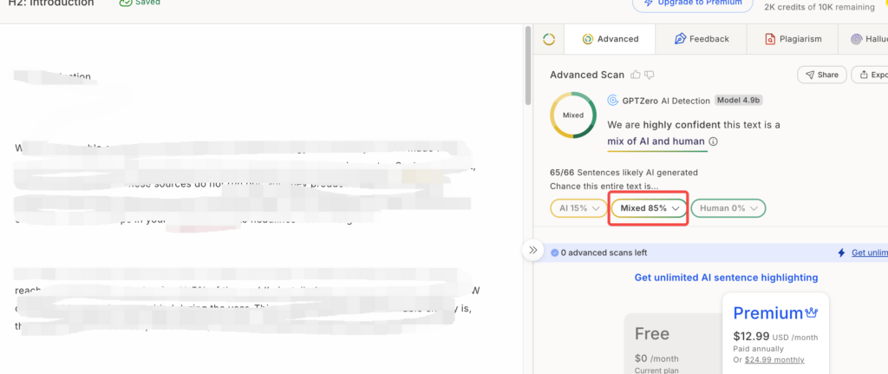
Task: Select the Free plan card heading
Action: (652, 333)
